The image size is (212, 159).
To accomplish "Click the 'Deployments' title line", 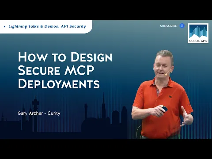I will point(59,83).
